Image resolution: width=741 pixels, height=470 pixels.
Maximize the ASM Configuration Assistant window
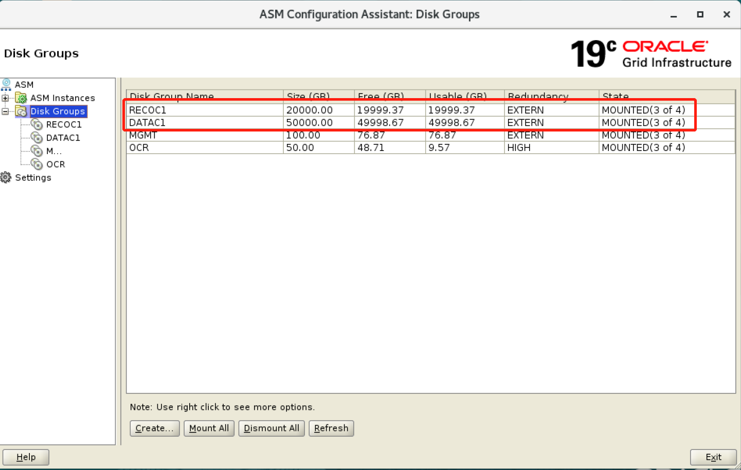point(700,14)
